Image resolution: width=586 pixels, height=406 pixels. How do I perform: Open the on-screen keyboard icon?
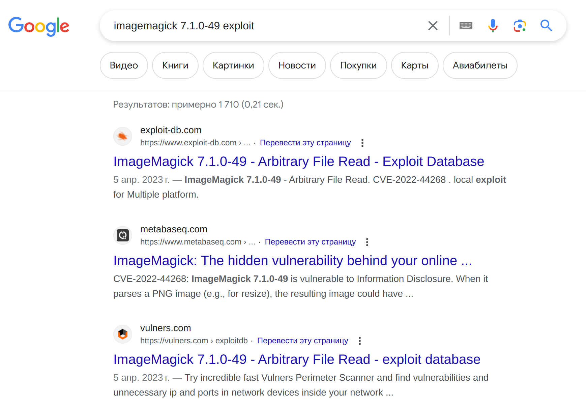point(466,26)
